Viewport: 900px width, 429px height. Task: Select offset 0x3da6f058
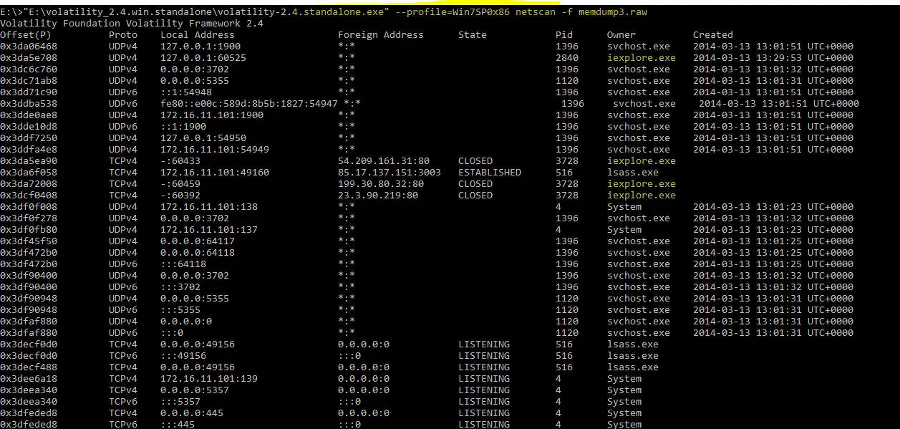click(x=29, y=172)
